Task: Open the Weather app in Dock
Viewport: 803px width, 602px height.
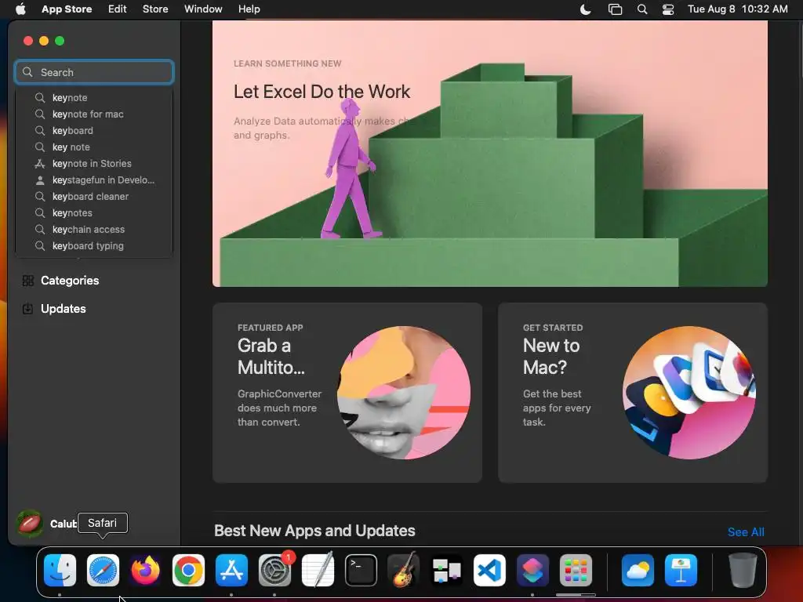Action: coord(638,570)
